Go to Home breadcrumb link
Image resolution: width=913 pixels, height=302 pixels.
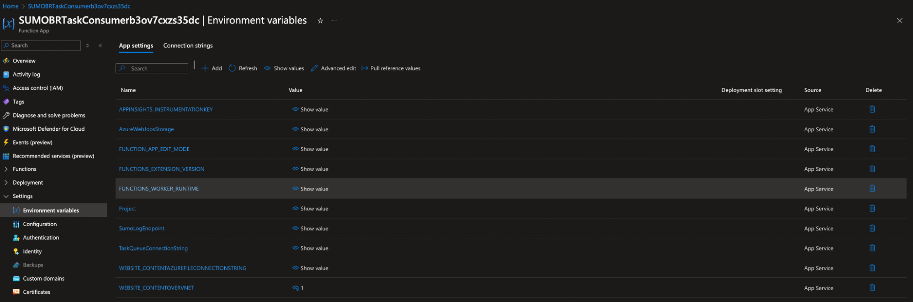[11, 6]
